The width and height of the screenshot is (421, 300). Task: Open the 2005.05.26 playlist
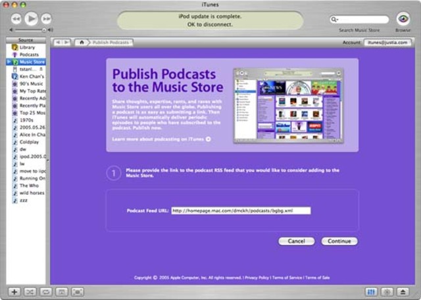[x=26, y=127]
